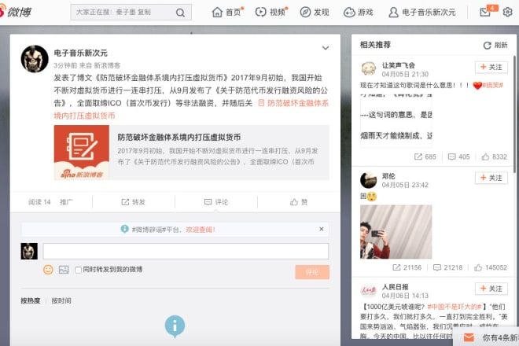Sort comments 按时间
This screenshot has height=346, width=519.
(x=61, y=300)
